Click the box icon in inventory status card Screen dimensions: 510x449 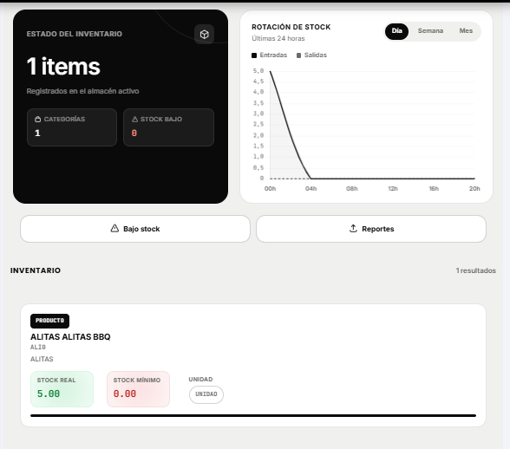205,34
